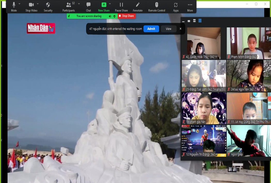The image size is (271, 183).
Task: Expand video options arrow beside Stop Video
Action: pyautogui.click(x=38, y=4)
